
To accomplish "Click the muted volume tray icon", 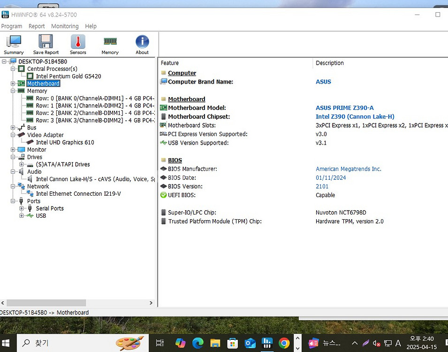I will click(x=377, y=343).
